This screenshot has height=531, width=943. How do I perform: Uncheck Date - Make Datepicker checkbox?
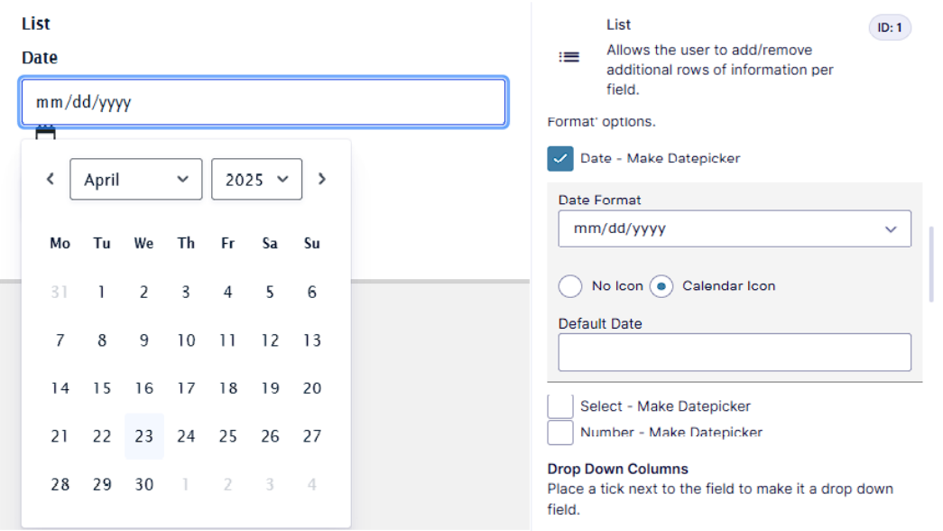point(559,159)
